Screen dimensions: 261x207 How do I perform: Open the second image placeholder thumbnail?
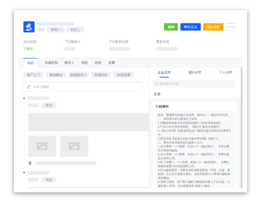(x=74, y=146)
